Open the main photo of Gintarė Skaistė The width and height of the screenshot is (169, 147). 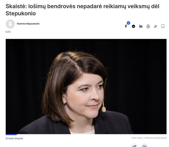pyautogui.click(x=86, y=86)
